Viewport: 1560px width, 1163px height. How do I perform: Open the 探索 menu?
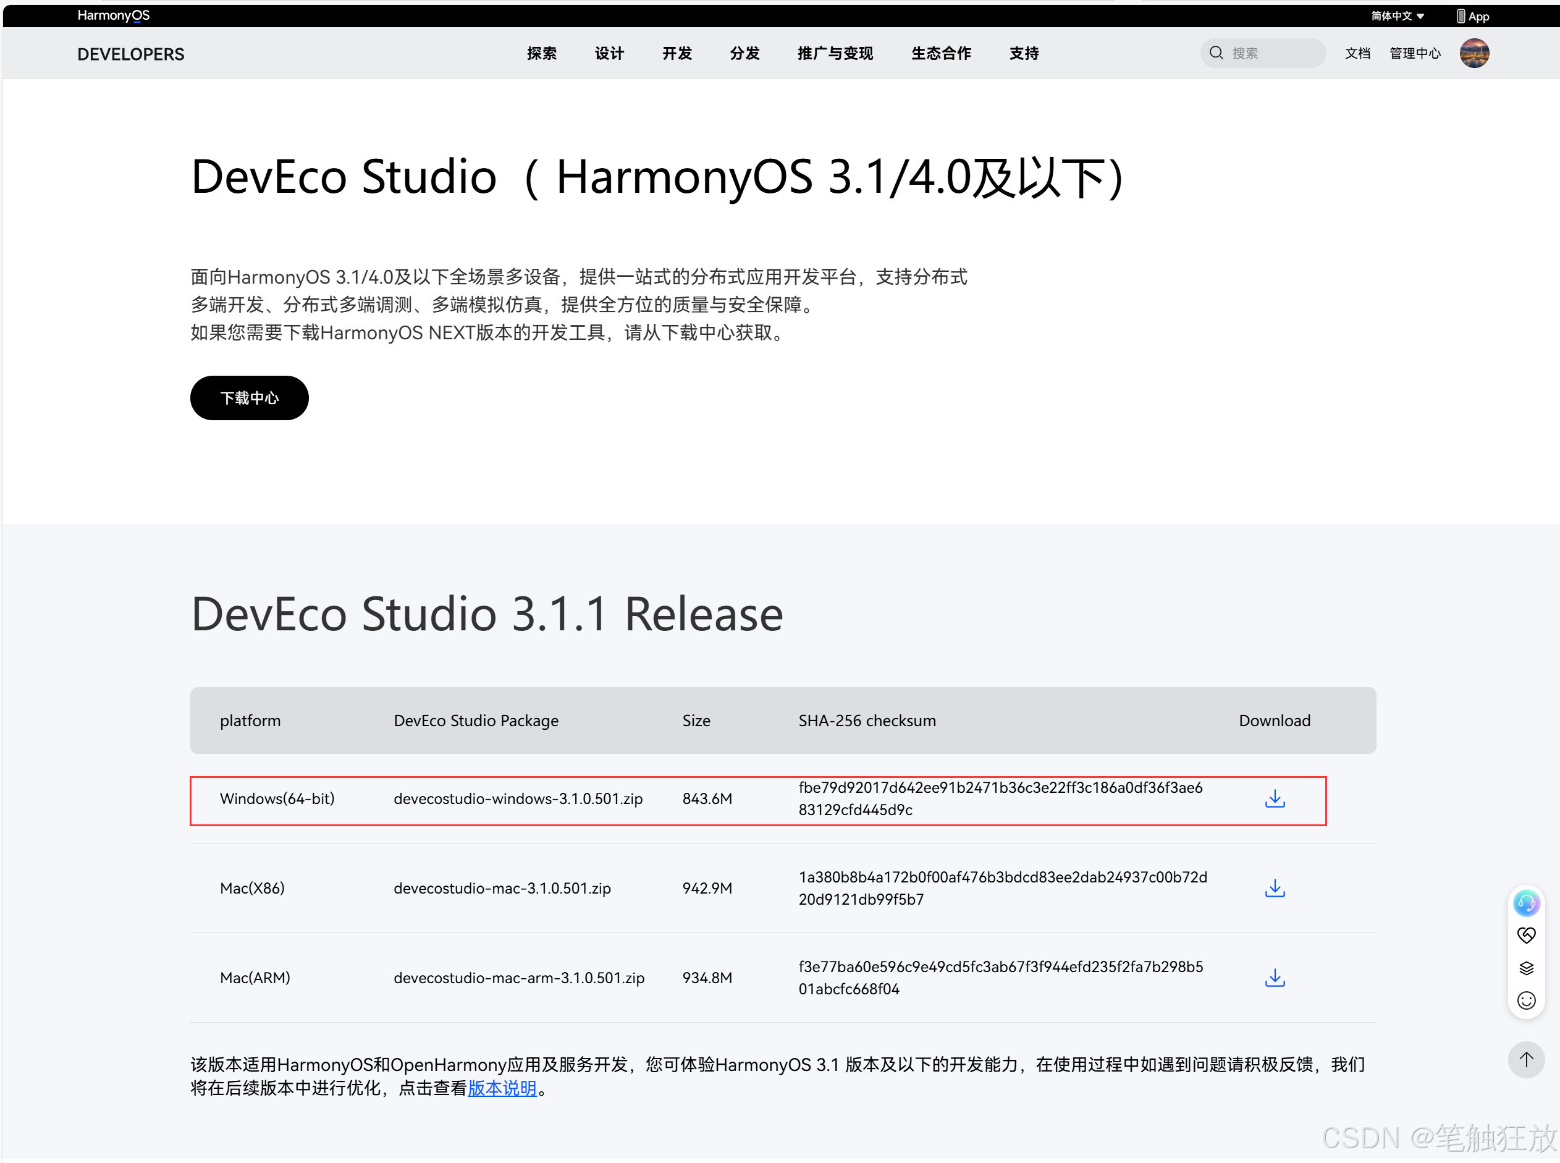click(x=542, y=54)
